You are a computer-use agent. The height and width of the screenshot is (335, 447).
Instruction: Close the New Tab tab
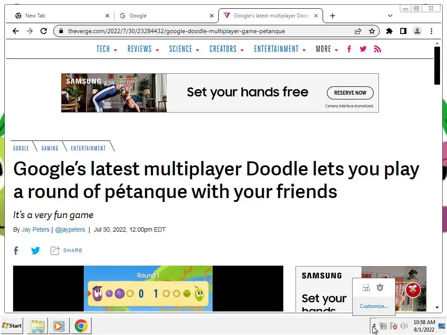[x=107, y=16]
